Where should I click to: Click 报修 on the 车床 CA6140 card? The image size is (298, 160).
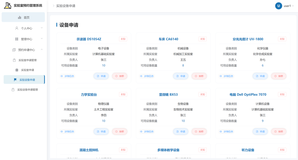point(199,76)
